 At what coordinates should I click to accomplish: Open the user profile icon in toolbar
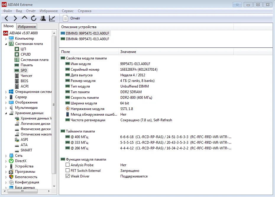point(43,18)
